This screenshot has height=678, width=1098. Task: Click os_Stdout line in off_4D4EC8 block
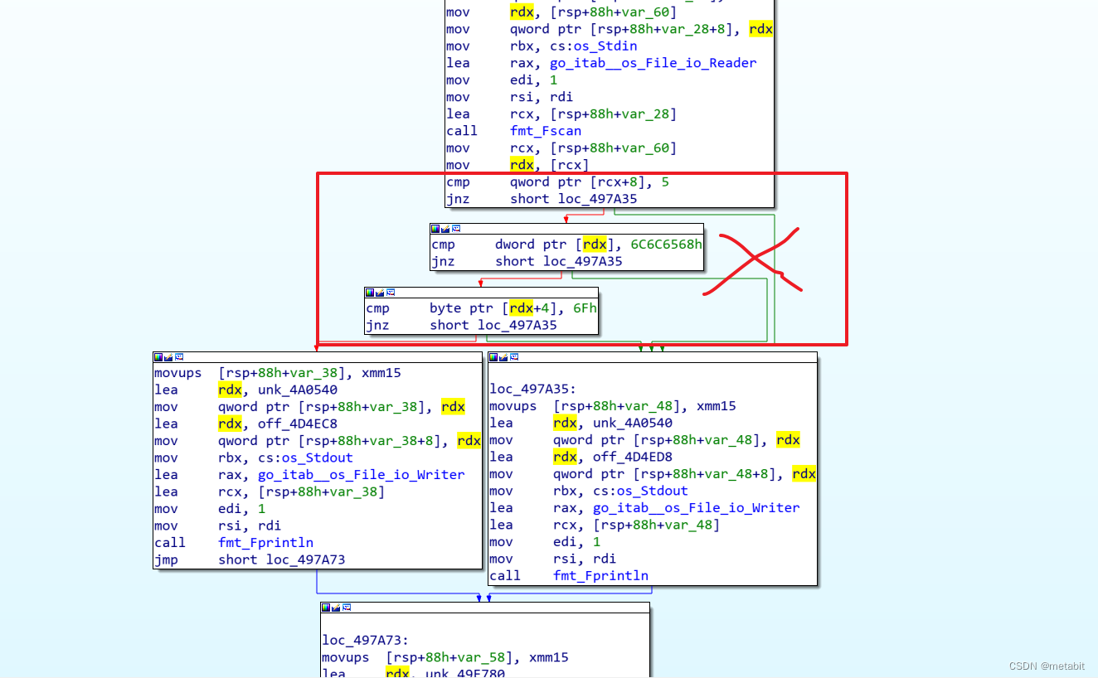[x=254, y=458]
